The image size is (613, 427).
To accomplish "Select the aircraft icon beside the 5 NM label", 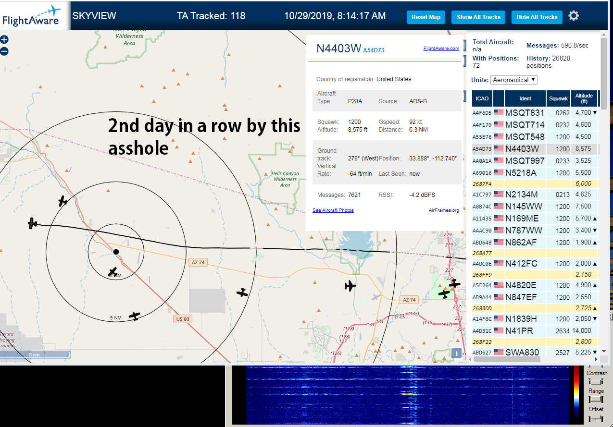I will (134, 316).
